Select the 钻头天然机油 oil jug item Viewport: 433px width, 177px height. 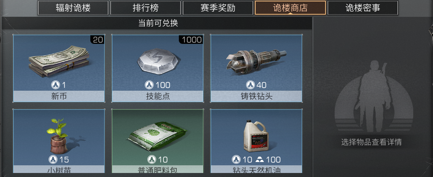point(256,142)
